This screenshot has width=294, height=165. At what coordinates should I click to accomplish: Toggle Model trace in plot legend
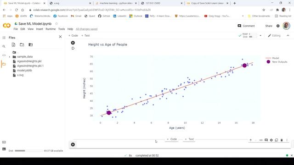tap(272, 58)
